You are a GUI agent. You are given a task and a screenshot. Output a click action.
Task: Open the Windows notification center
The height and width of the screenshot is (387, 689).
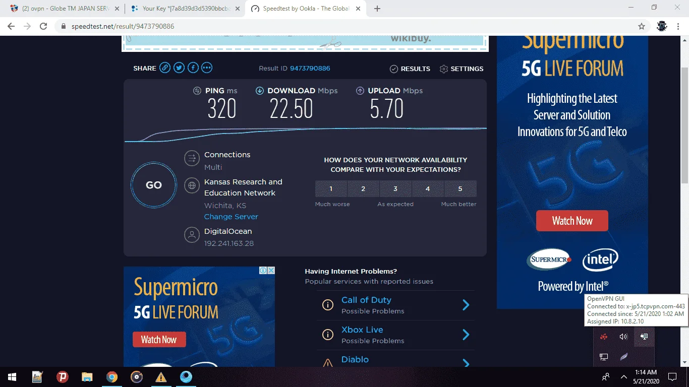(x=672, y=377)
